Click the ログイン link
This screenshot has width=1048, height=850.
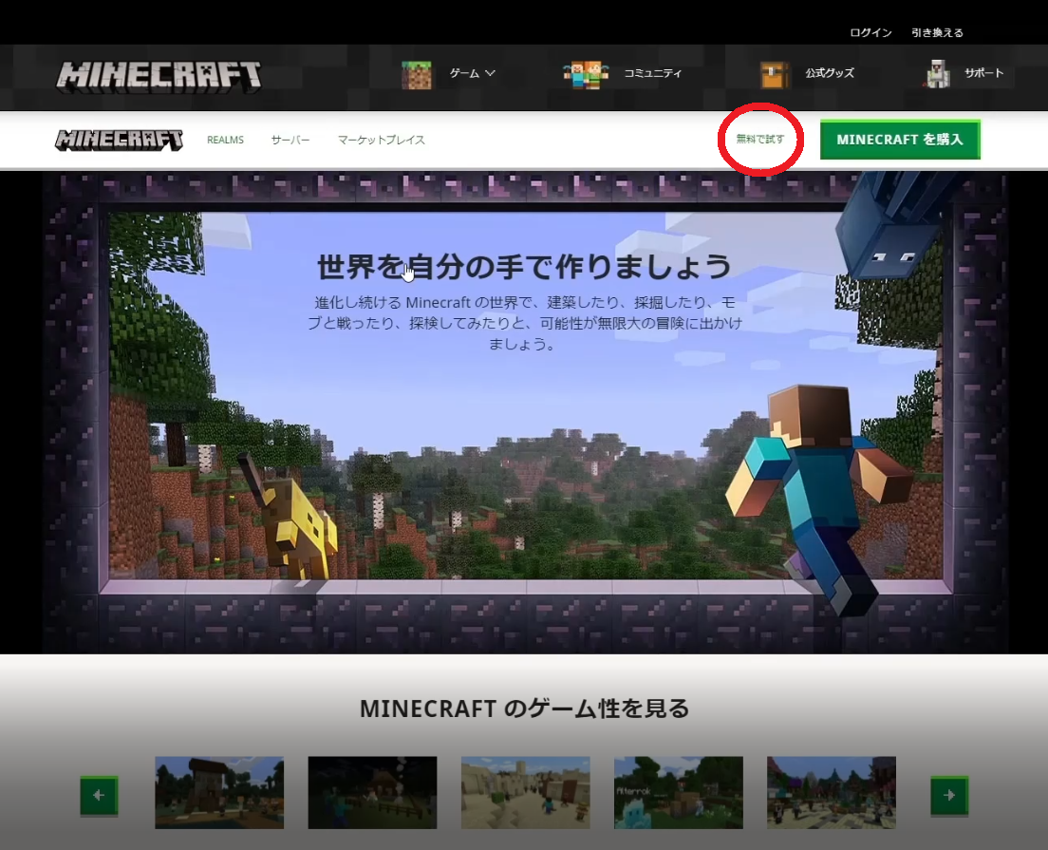coord(870,33)
